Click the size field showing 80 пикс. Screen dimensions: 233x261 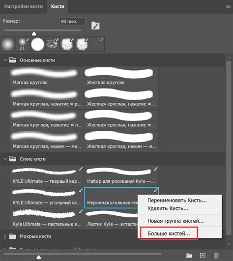tap(72, 22)
